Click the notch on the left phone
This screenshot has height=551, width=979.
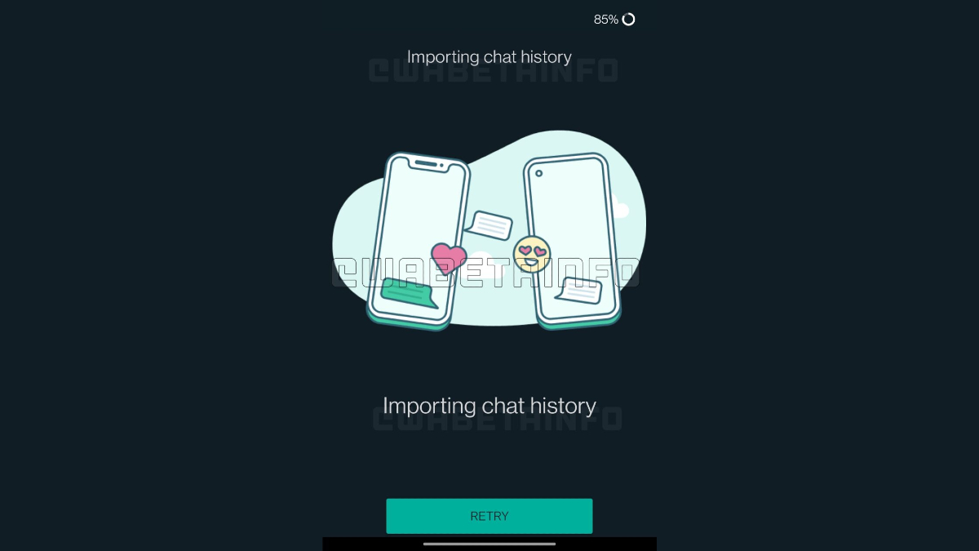[x=426, y=163]
